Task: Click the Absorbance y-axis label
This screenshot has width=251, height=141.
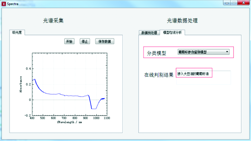Action: 21,84
